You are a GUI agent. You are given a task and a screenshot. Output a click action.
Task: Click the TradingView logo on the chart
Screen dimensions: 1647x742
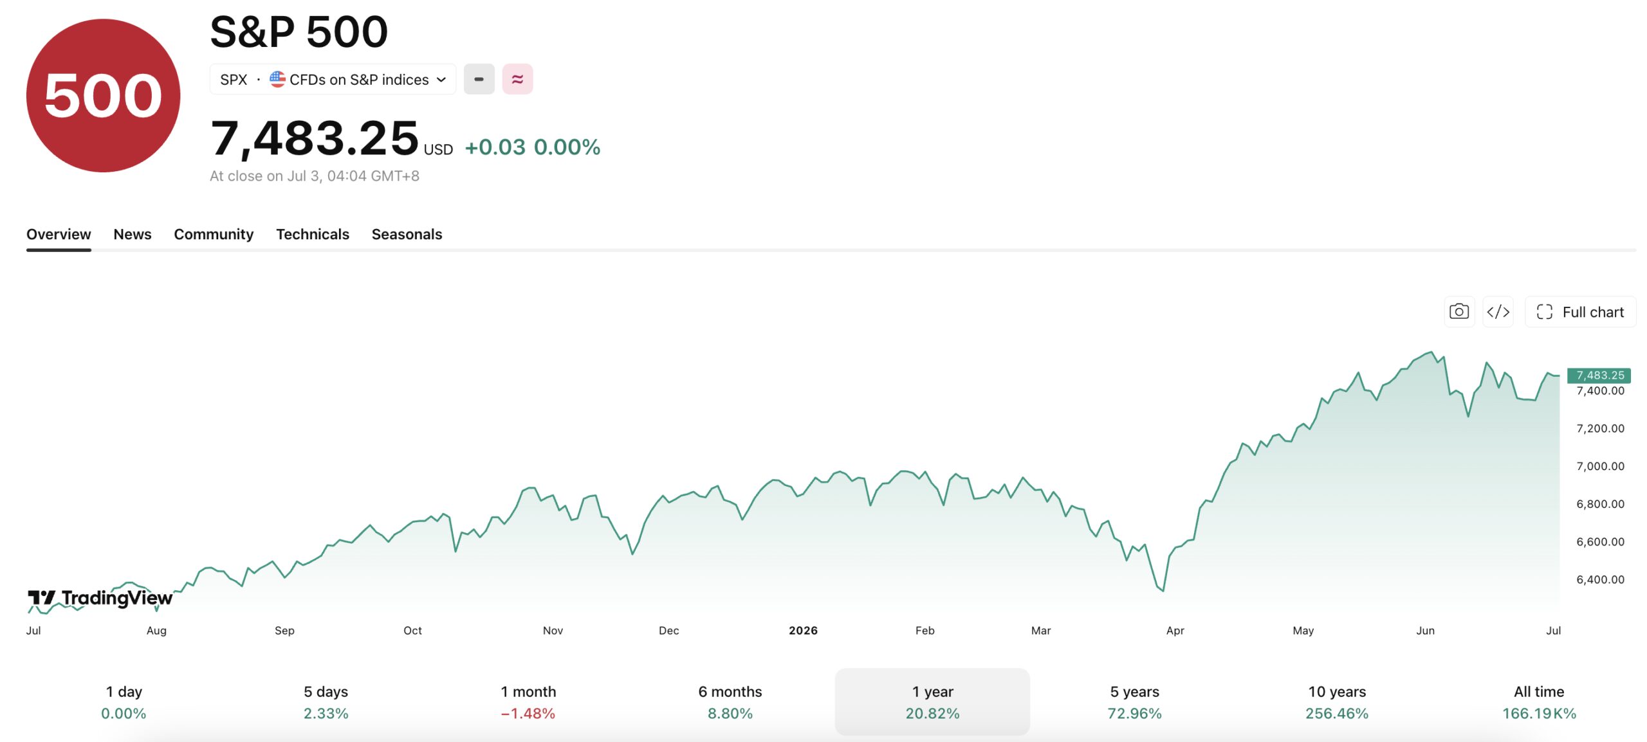point(100,598)
